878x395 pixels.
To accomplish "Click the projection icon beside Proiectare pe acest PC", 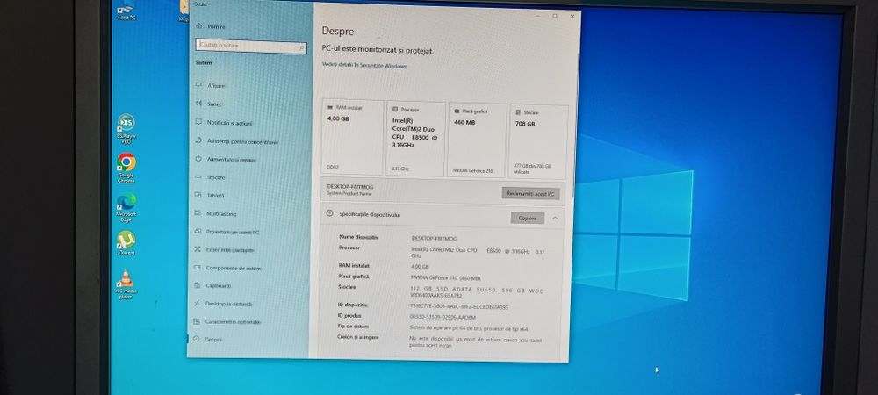I will pyautogui.click(x=198, y=232).
